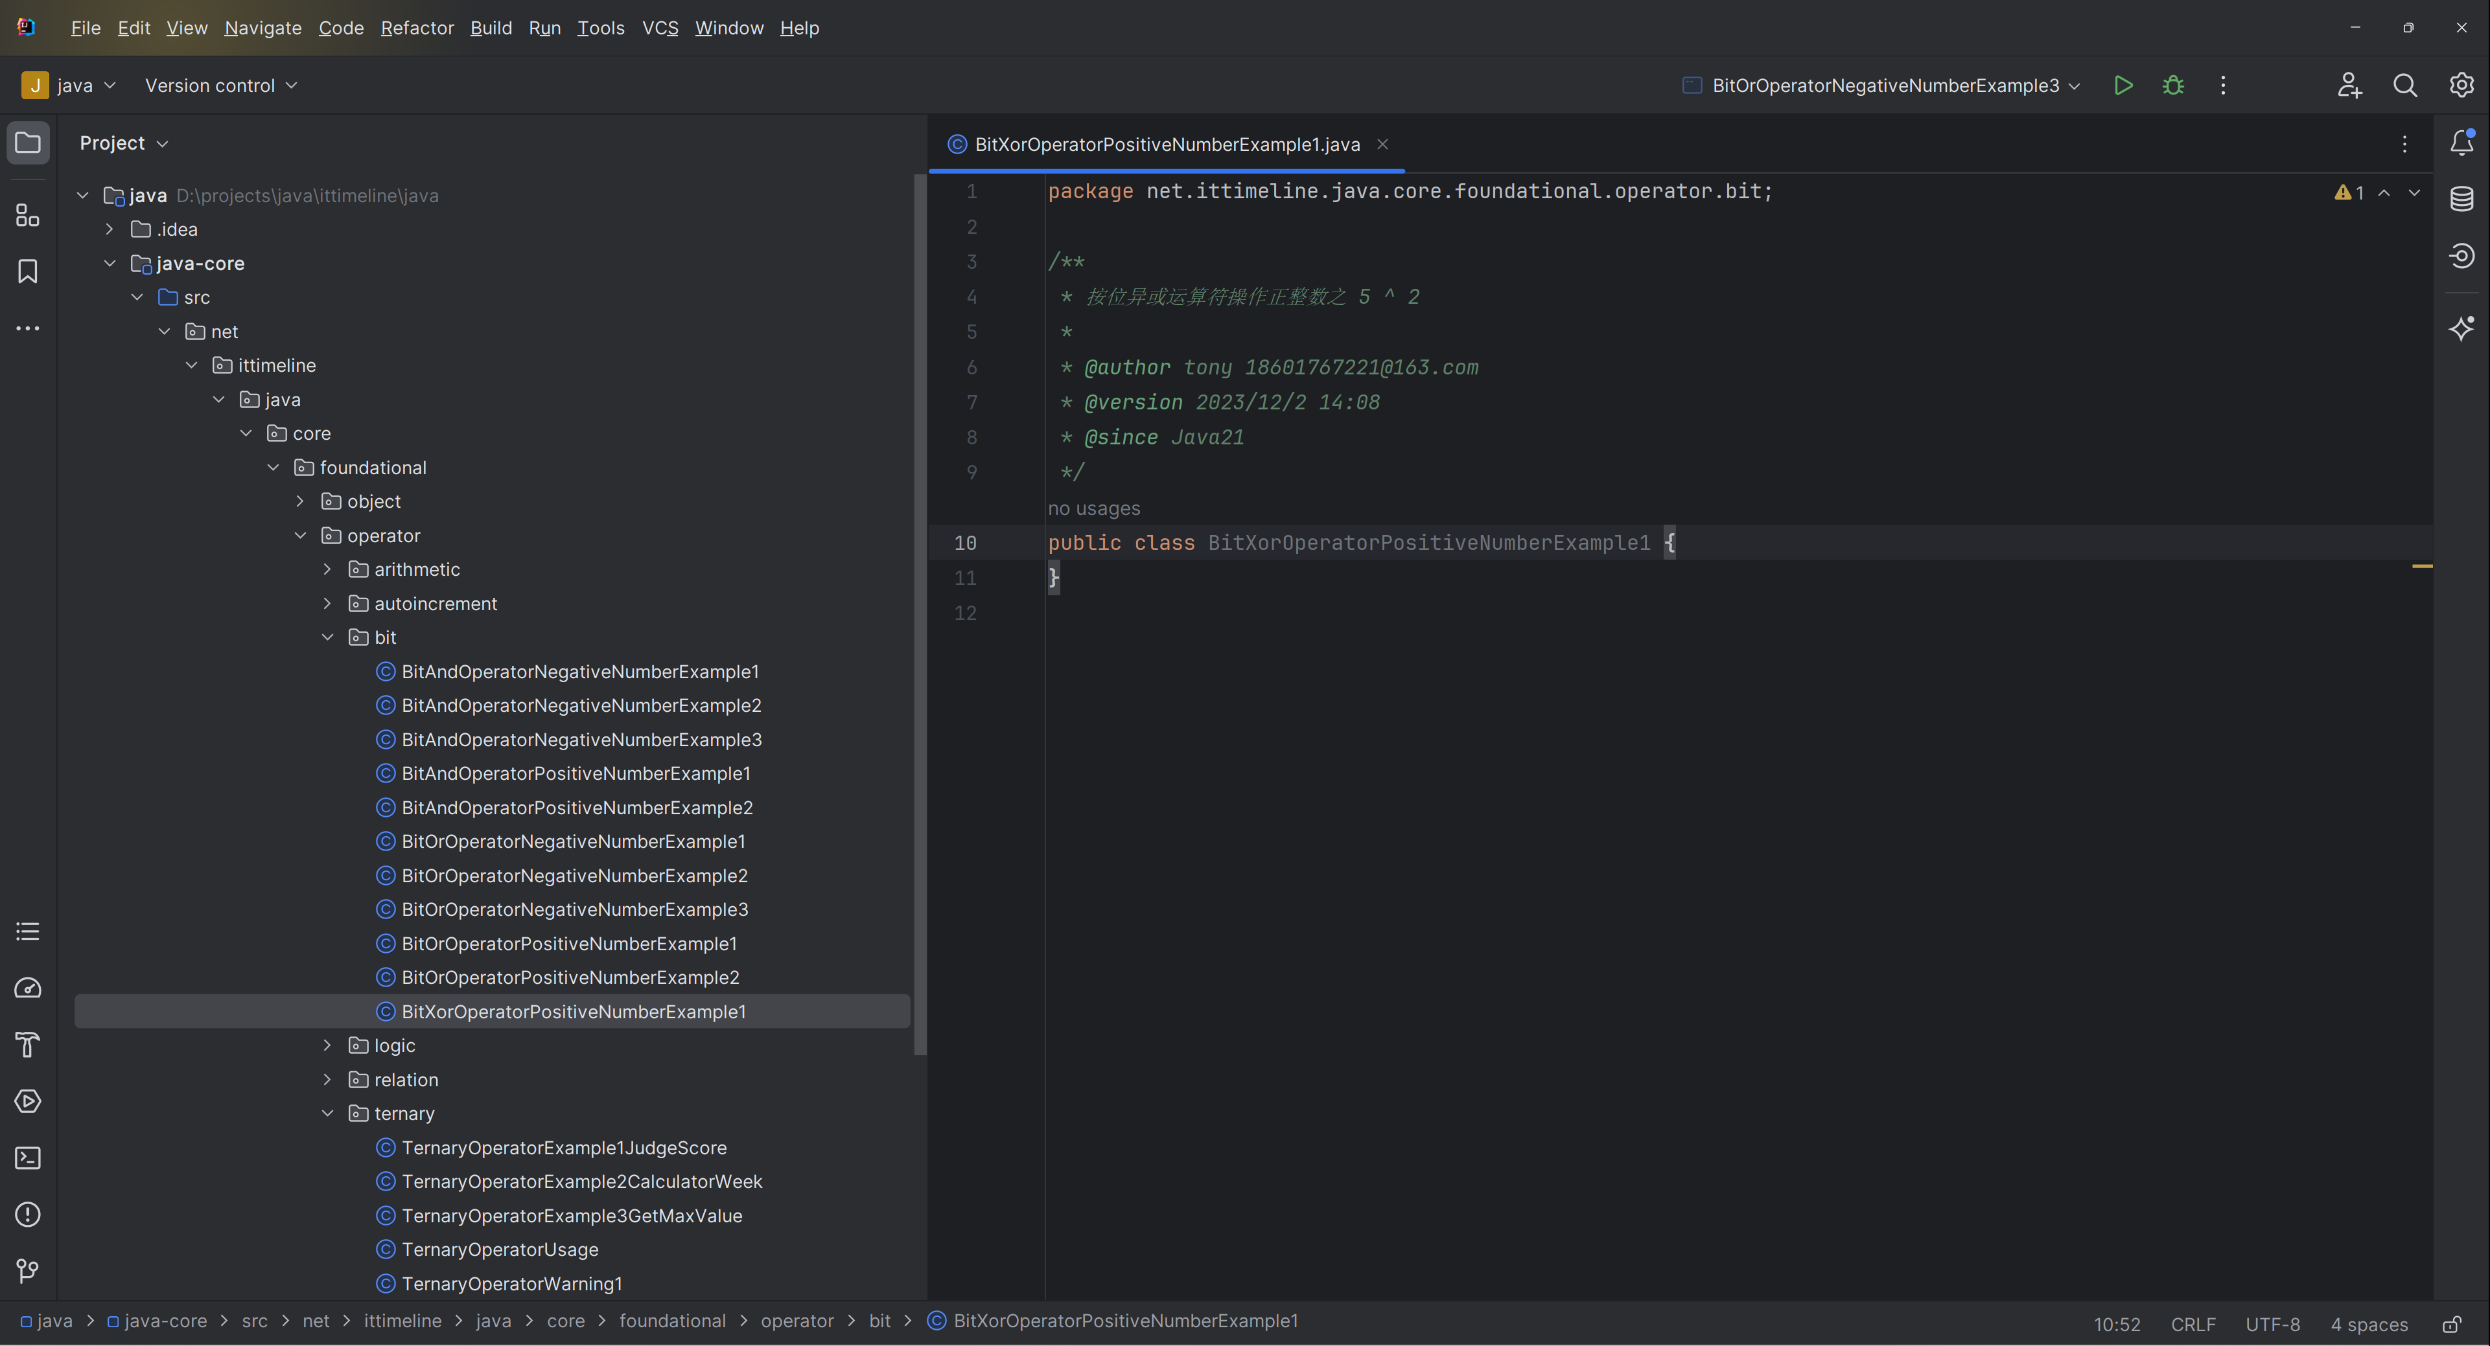Open Database tool window icon
The width and height of the screenshot is (2490, 1346).
coord(2461,199)
